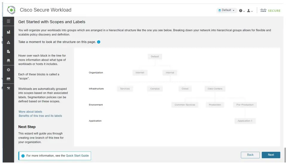This screenshot has height=164, width=287.
Task: Follow the Quick Start Guide link
Action: click(77, 156)
